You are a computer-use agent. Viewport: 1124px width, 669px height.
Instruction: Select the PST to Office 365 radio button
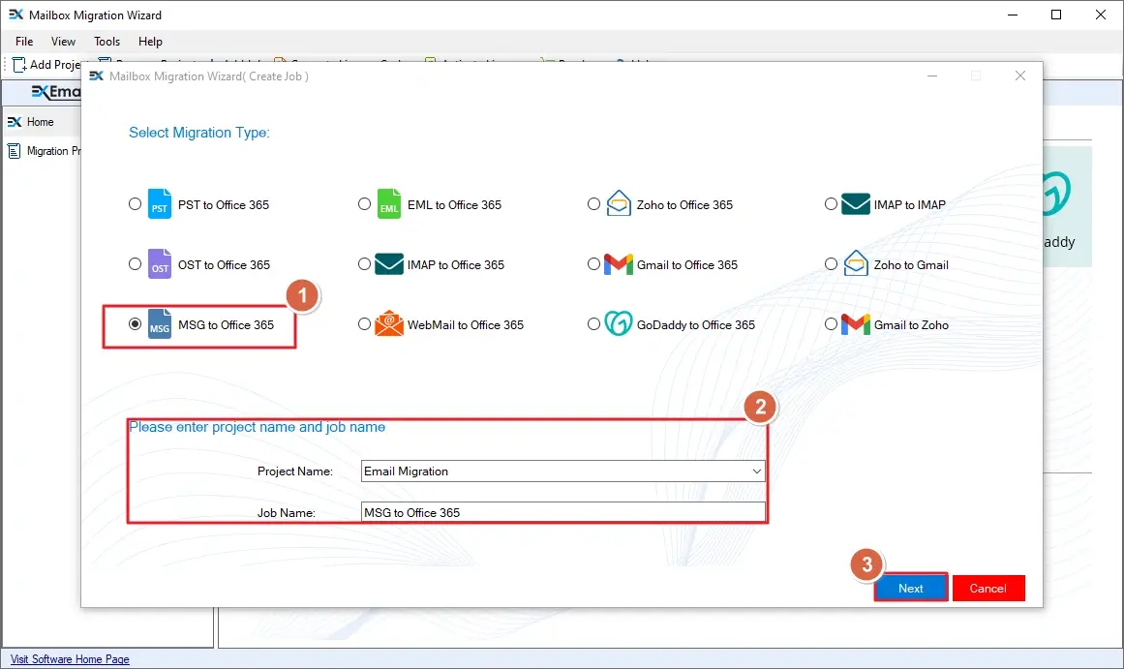point(135,204)
